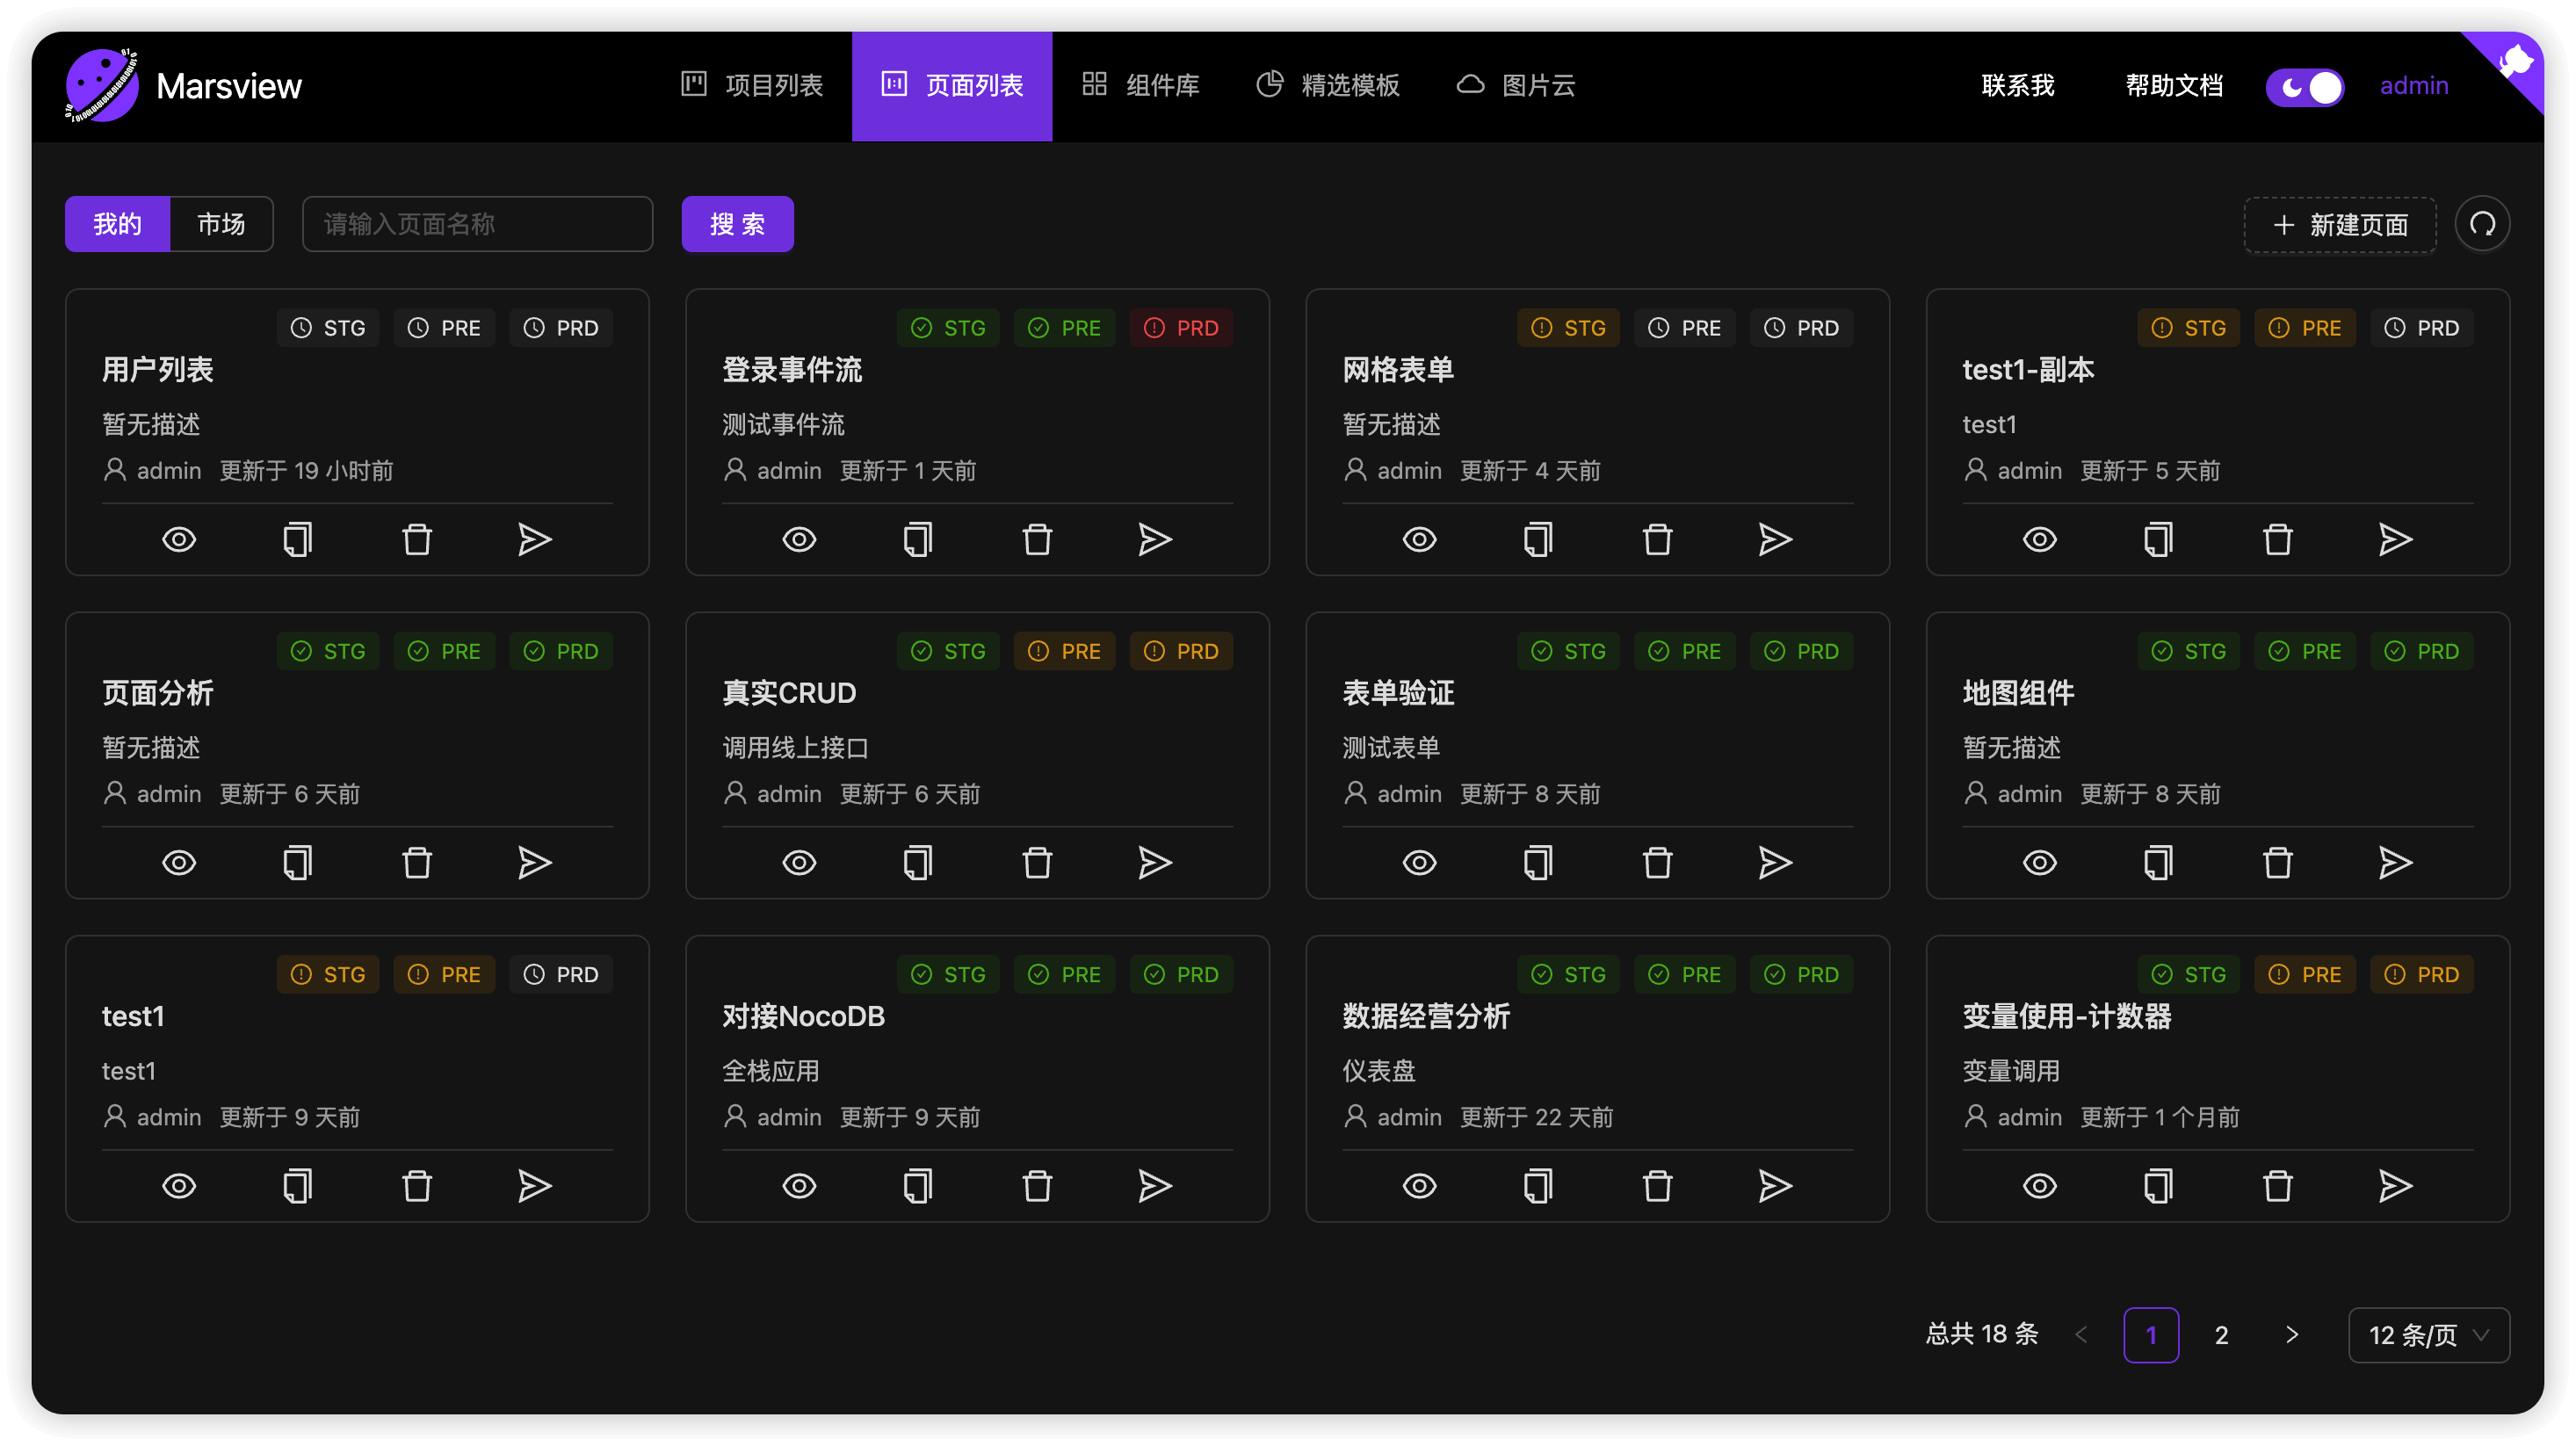
Task: Click 新建页面 button
Action: click(2339, 224)
